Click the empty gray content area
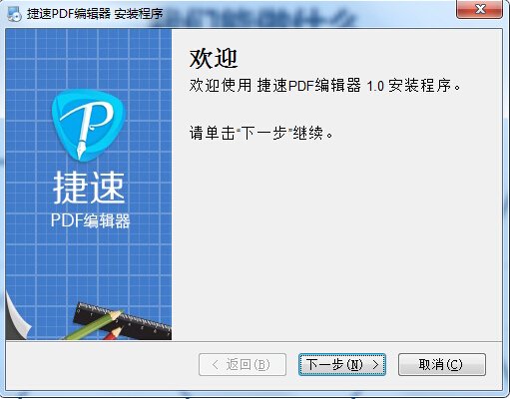 [x=336, y=239]
